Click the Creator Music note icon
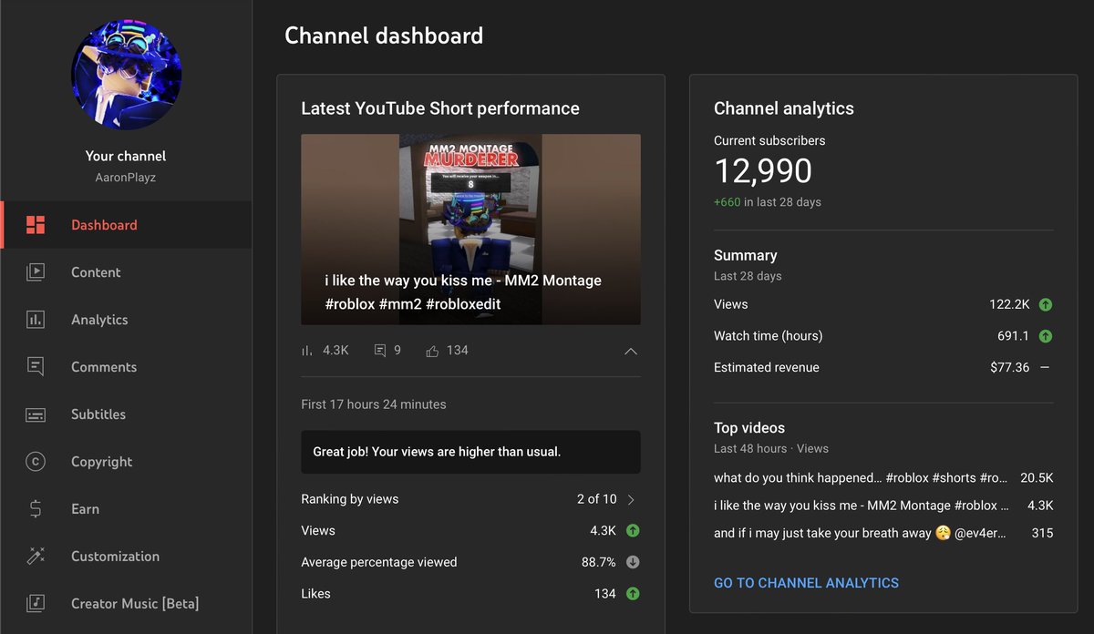 point(36,603)
